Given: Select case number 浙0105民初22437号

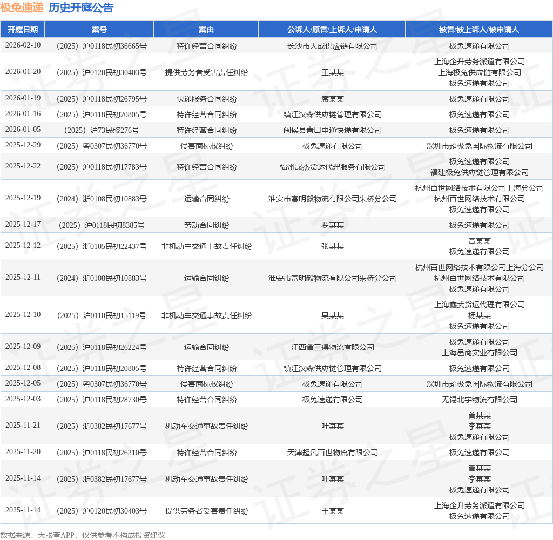Looking at the screenshot, I should coord(102,246).
